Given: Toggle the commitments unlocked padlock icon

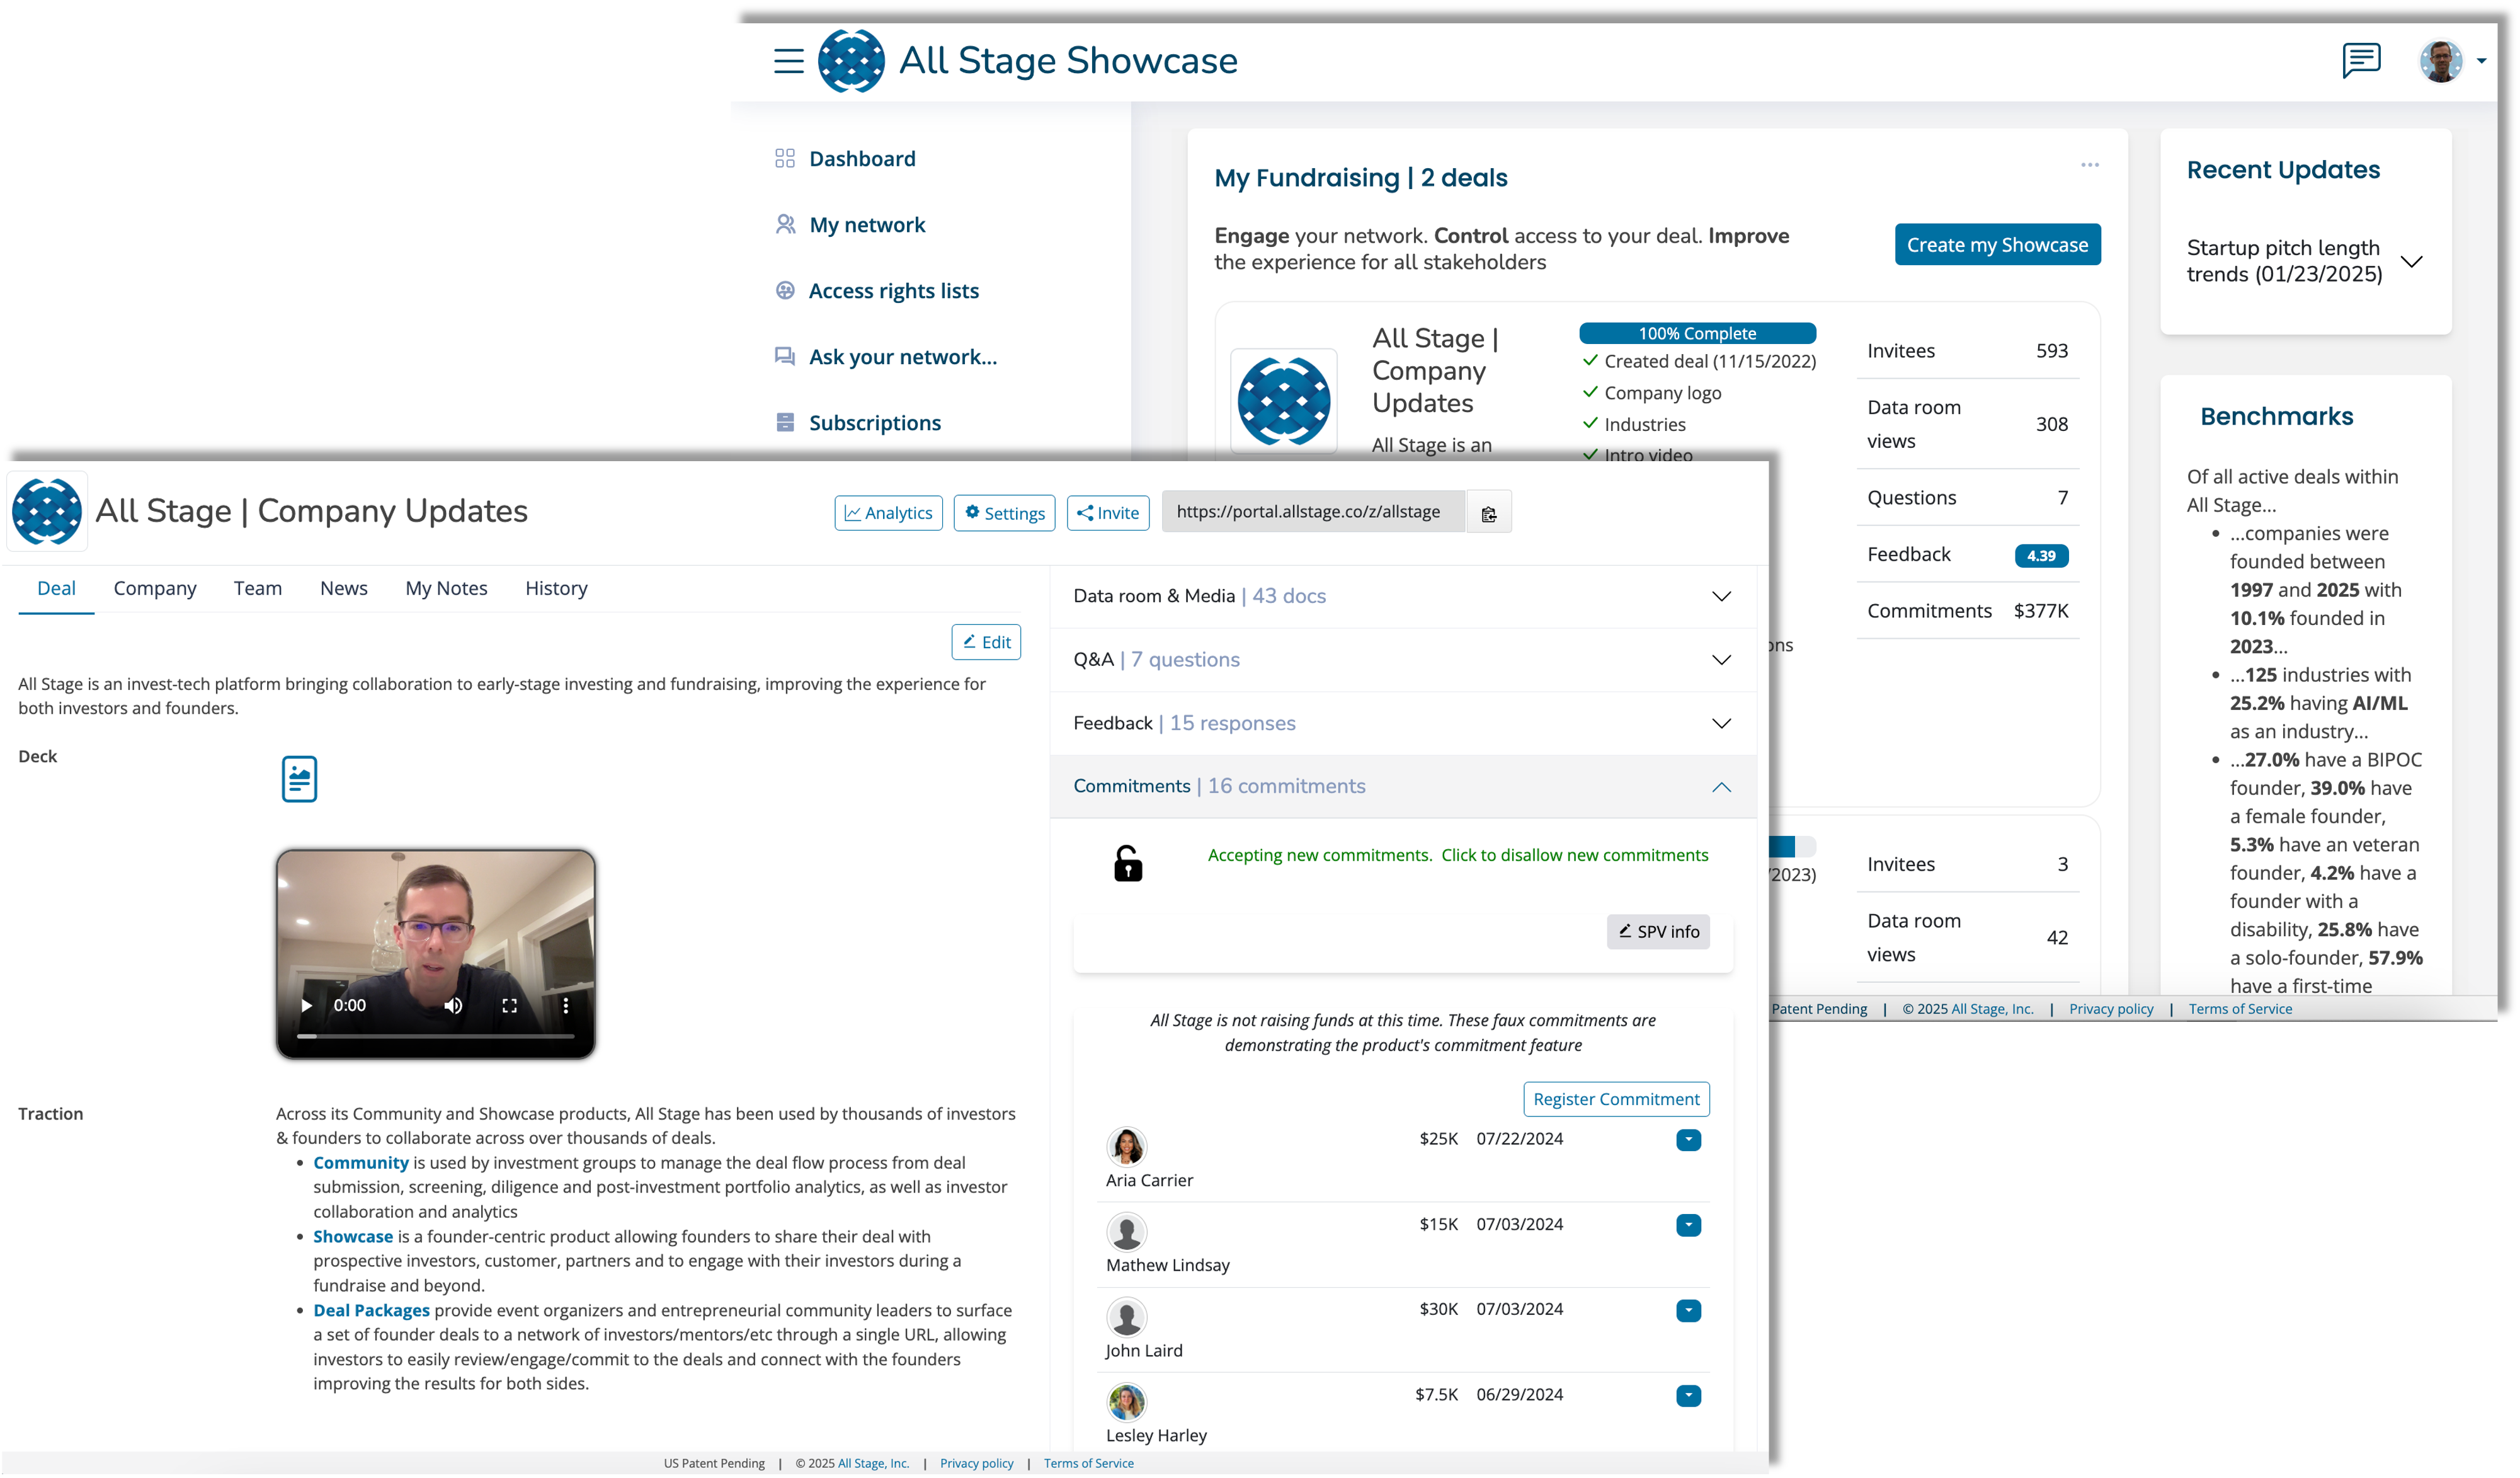Looking at the screenshot, I should click(x=1128, y=863).
